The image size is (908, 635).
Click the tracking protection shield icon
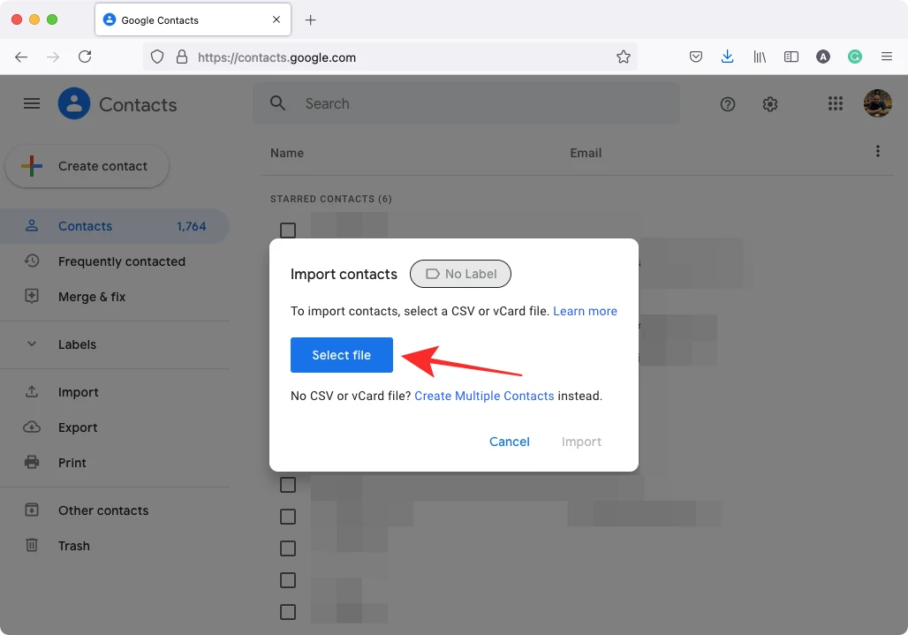click(x=157, y=57)
